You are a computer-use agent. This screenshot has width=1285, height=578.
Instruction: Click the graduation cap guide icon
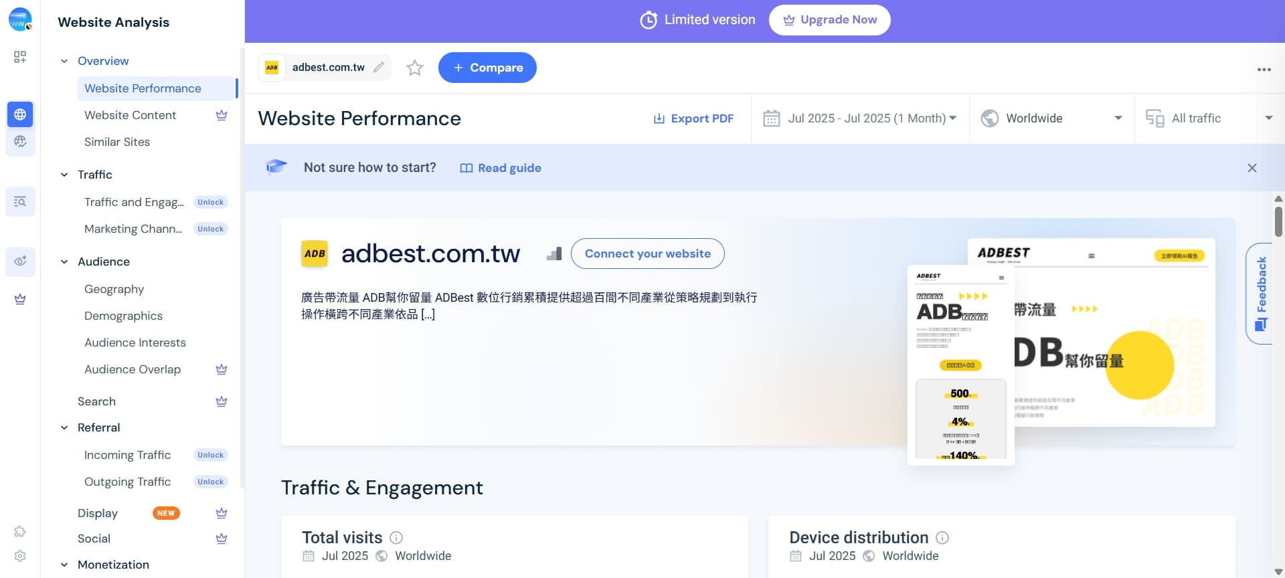point(276,167)
